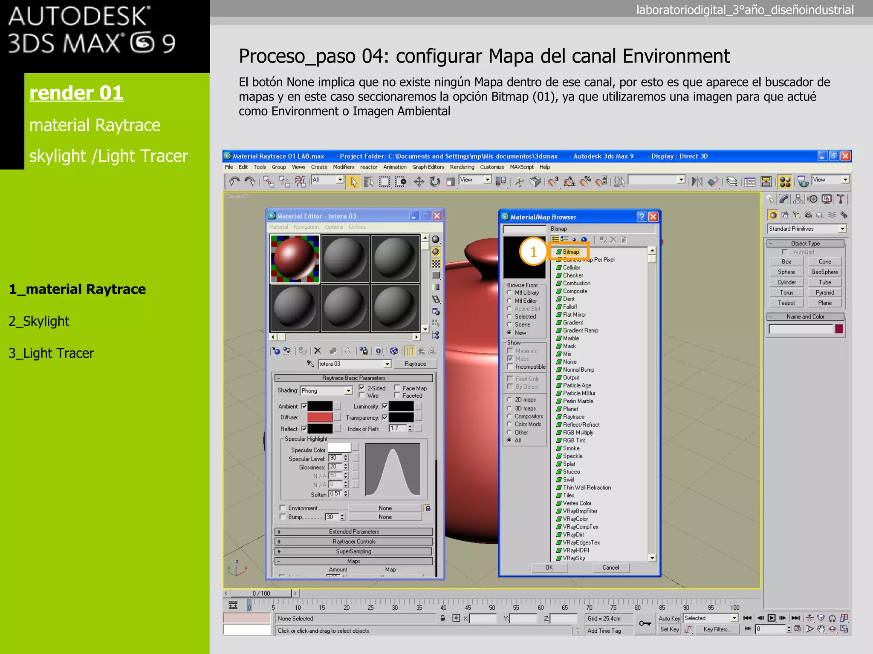Choose the Select and Uniform Scale tool

click(451, 182)
